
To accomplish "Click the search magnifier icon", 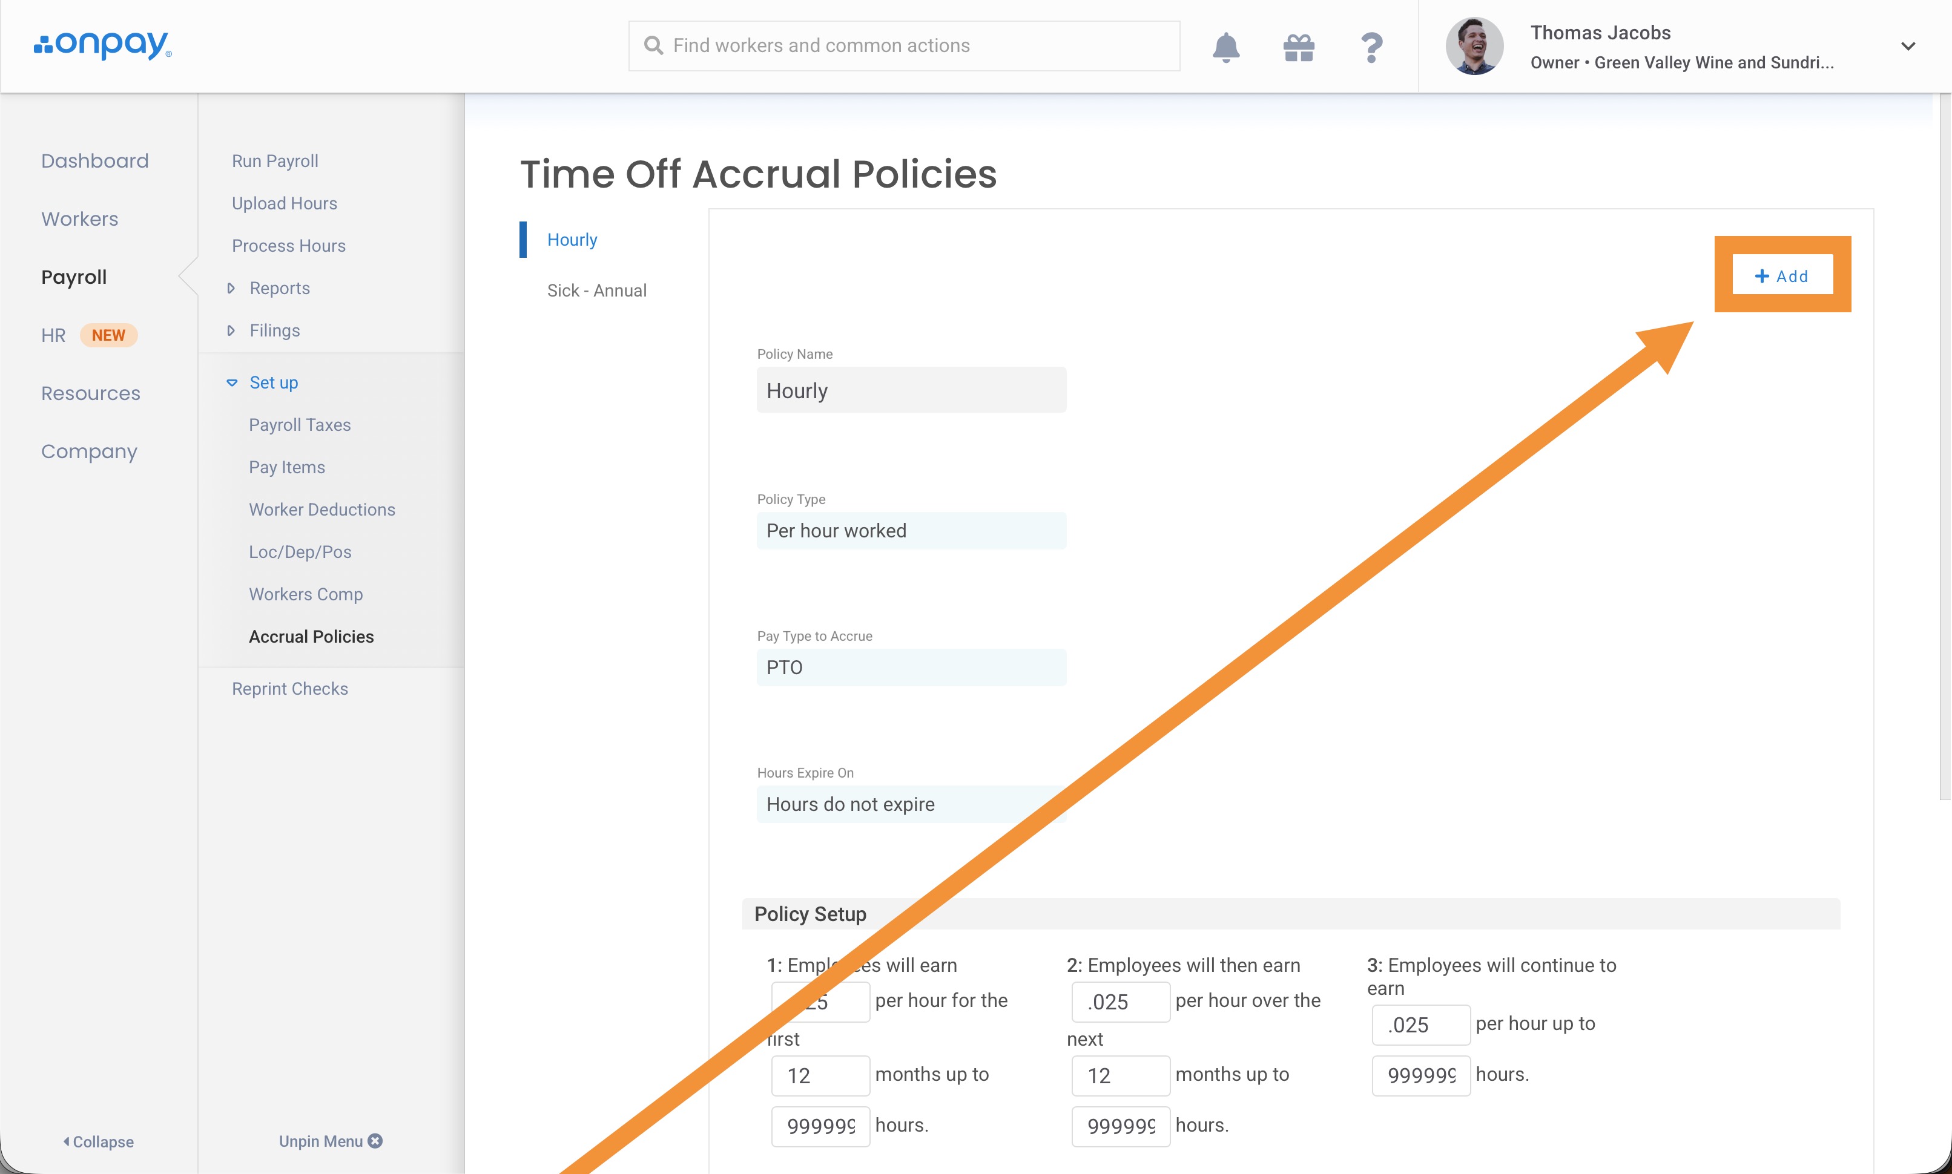I will click(x=653, y=46).
